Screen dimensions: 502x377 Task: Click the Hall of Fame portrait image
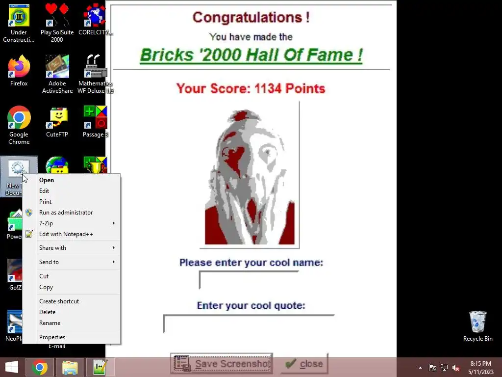[250, 175]
